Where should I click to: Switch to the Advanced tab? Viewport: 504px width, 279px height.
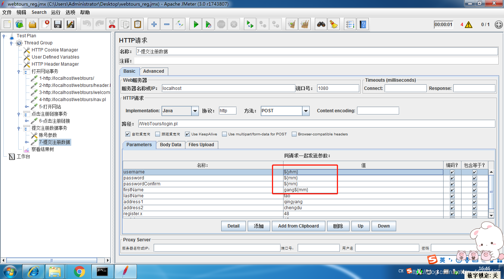[x=153, y=71]
